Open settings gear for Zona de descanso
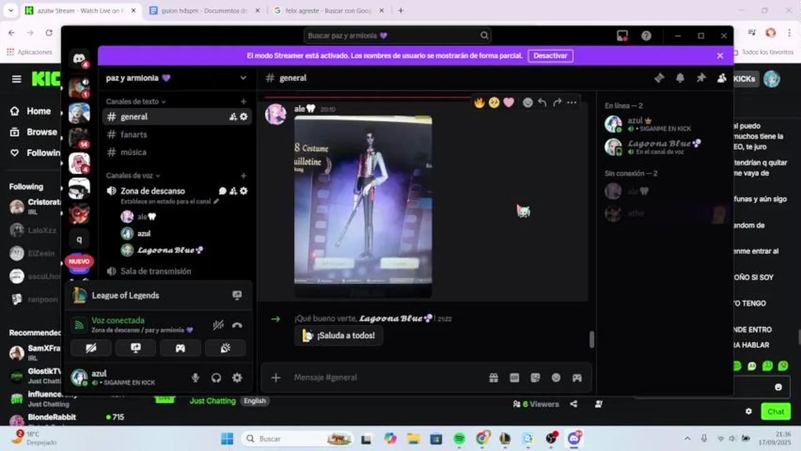The width and height of the screenshot is (801, 451). point(244,191)
